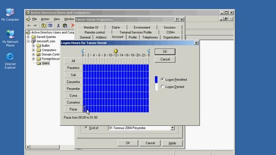This screenshot has width=276, height=155.
Task: Switch to the COM+ tab
Action: 171,32
